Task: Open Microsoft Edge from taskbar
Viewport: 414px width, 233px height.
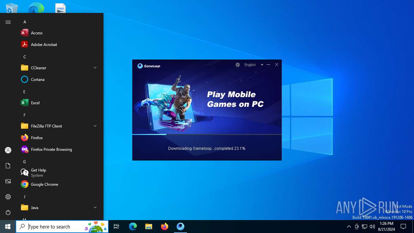Action: pyautogui.click(x=133, y=227)
